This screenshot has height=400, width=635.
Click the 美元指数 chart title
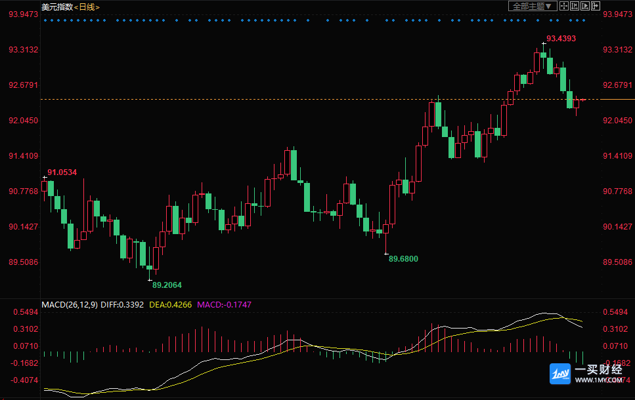click(57, 7)
